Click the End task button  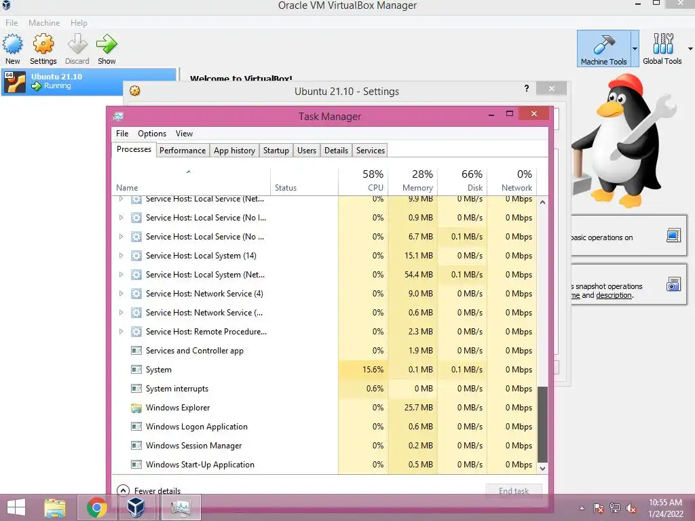(514, 490)
